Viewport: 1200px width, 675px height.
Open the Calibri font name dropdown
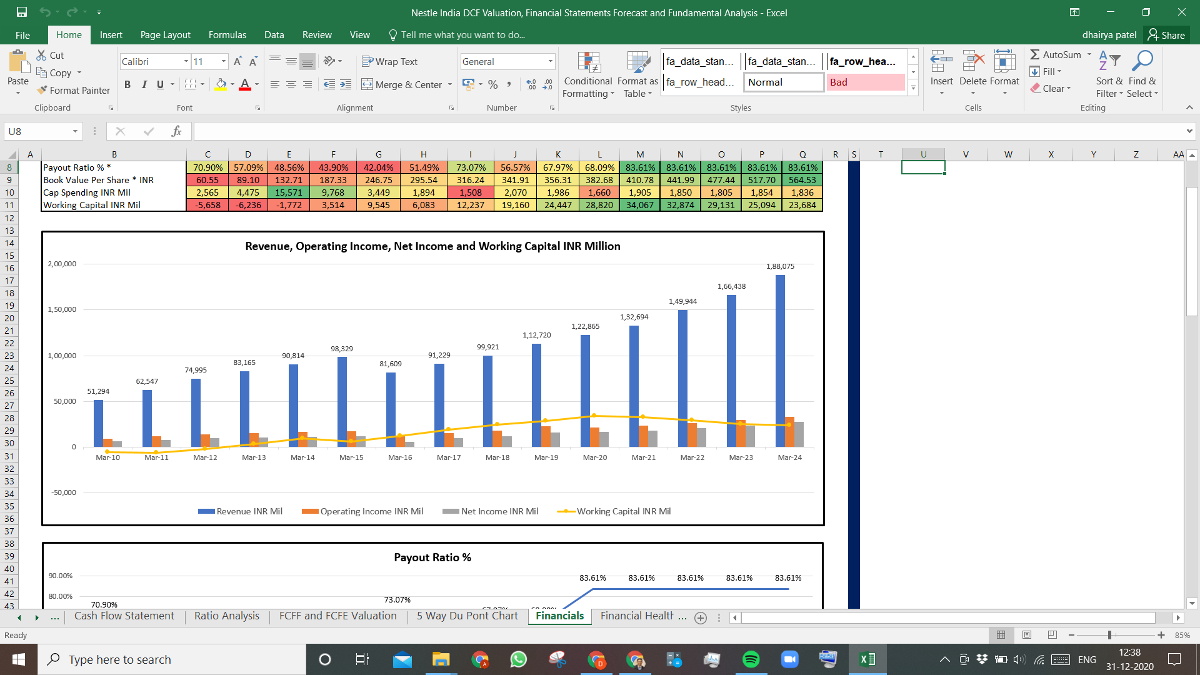[x=186, y=61]
